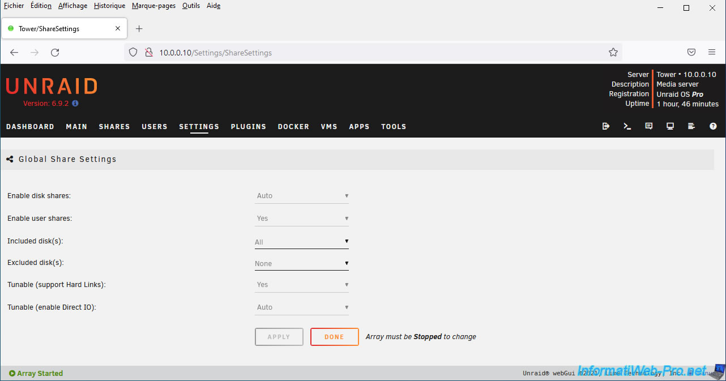Click the Apply button
The width and height of the screenshot is (726, 381).
pos(279,337)
